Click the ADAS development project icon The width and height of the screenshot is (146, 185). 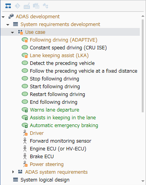pos(11,16)
